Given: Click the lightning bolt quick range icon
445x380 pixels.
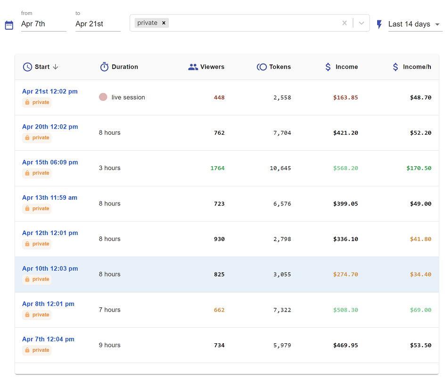Looking at the screenshot, I should coord(379,24).
